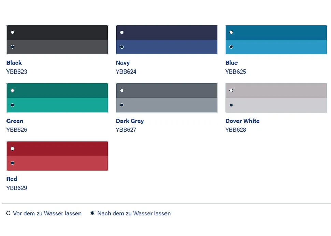331x236 pixels.
Task: Click product code YBB625
Action: pyautogui.click(x=235, y=72)
